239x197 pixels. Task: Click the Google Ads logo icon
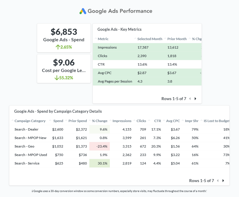(82, 11)
